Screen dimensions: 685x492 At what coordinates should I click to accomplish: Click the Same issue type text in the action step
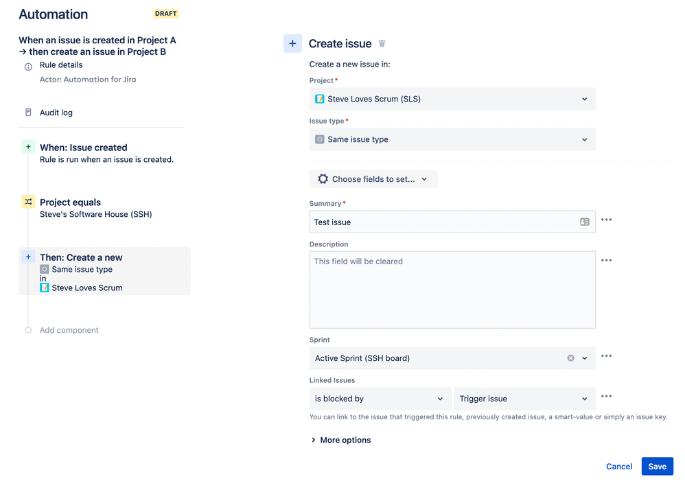pyautogui.click(x=82, y=270)
